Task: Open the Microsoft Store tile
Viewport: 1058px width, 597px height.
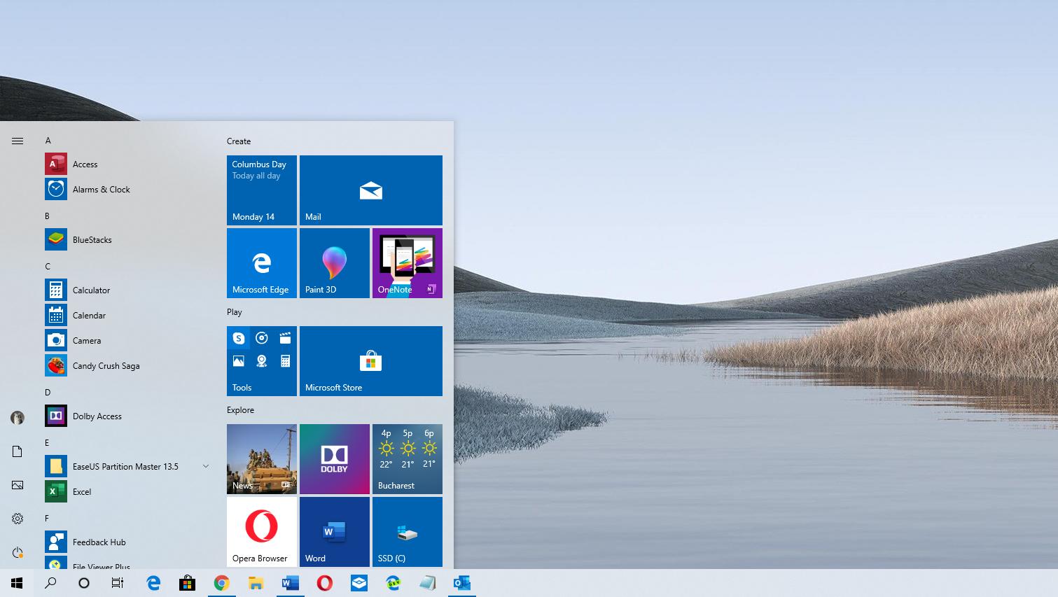Action: (x=371, y=361)
